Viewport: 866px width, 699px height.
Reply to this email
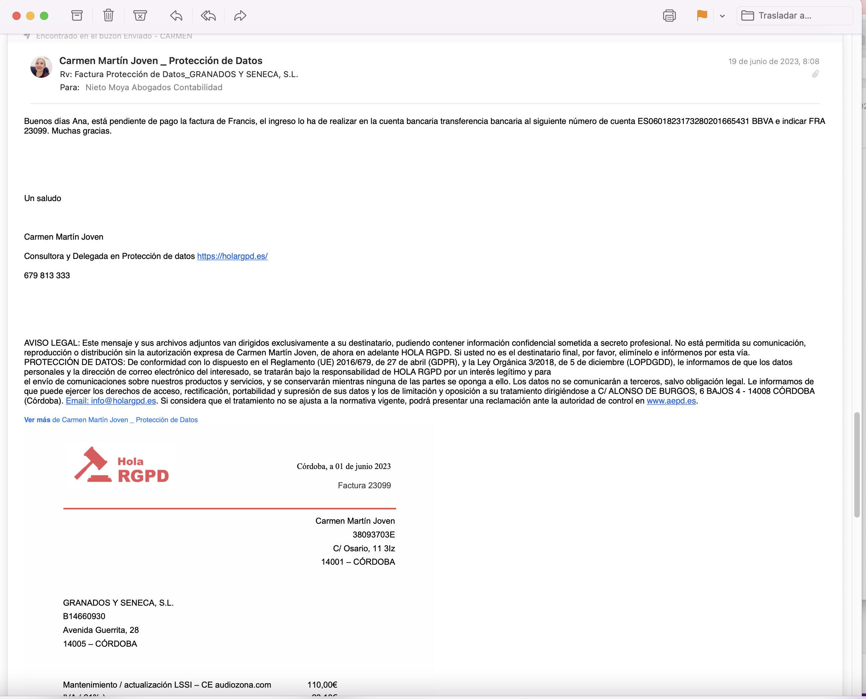point(176,16)
